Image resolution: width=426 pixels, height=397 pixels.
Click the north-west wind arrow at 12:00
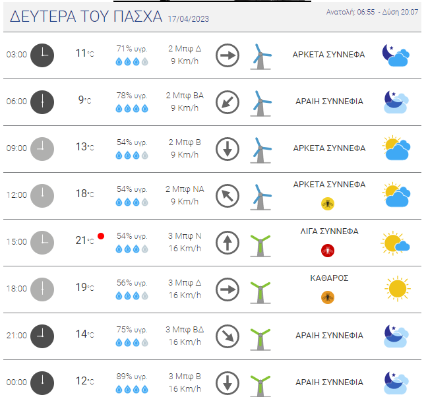[228, 196]
